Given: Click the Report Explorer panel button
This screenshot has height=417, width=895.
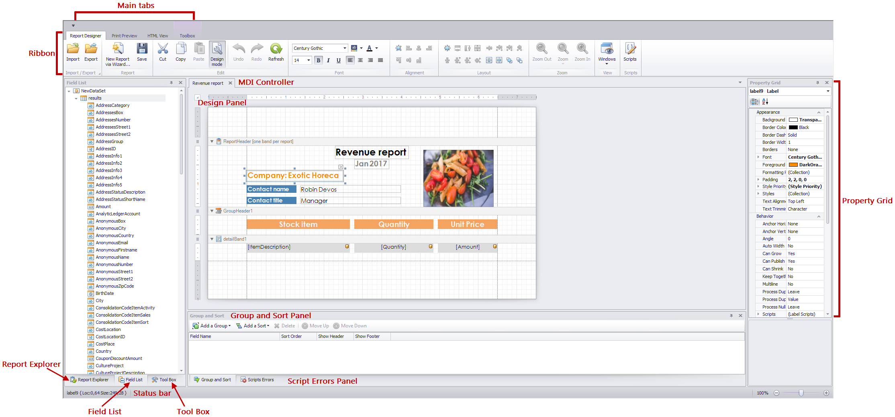Looking at the screenshot, I should coord(90,380).
